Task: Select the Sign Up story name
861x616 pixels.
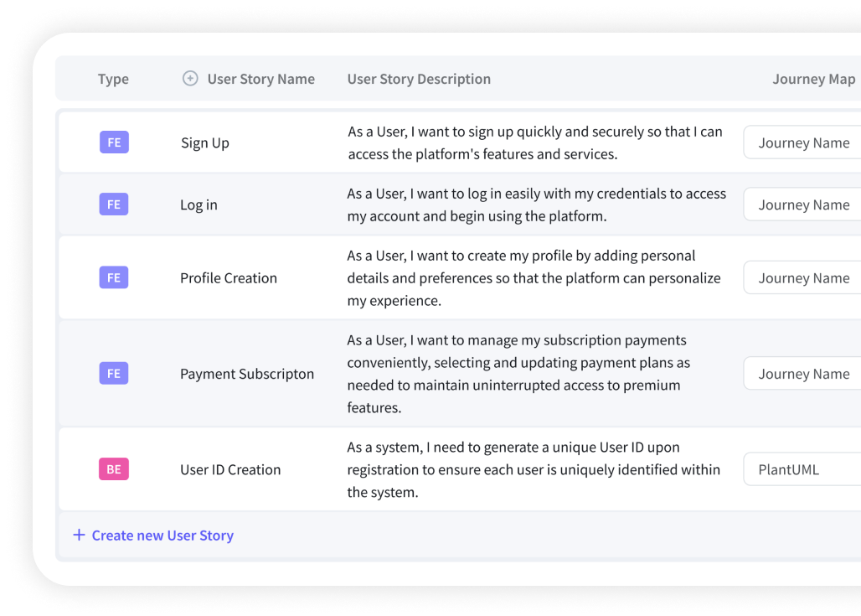Action: (x=205, y=142)
